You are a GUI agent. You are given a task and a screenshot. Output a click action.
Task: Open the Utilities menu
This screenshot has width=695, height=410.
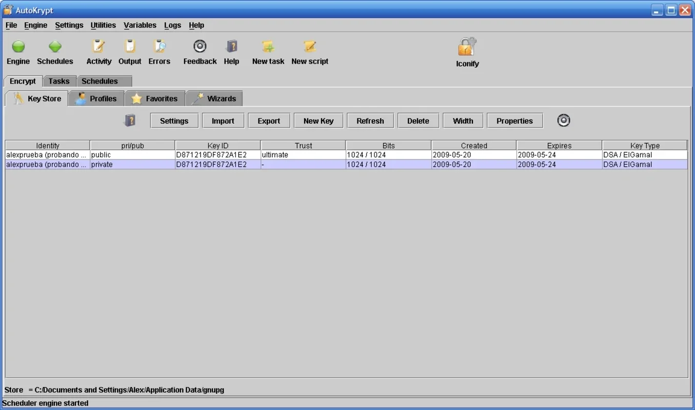click(103, 25)
